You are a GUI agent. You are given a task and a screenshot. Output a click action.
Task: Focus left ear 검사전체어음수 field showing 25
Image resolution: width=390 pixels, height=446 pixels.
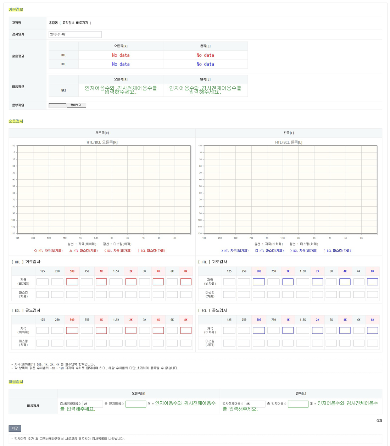pos(255,404)
